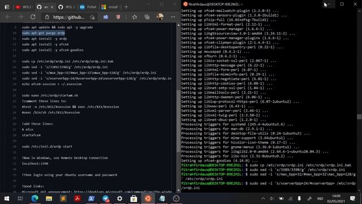Open the Action Center notifications icon

pyautogui.click(x=352, y=198)
